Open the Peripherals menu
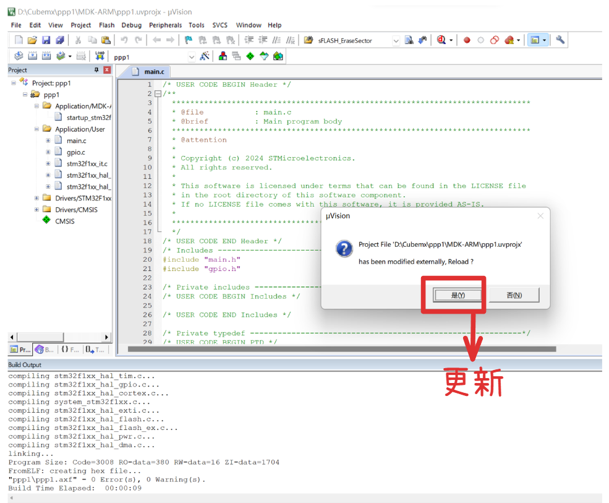Viewport: 609px width, 503px height. 165,25
